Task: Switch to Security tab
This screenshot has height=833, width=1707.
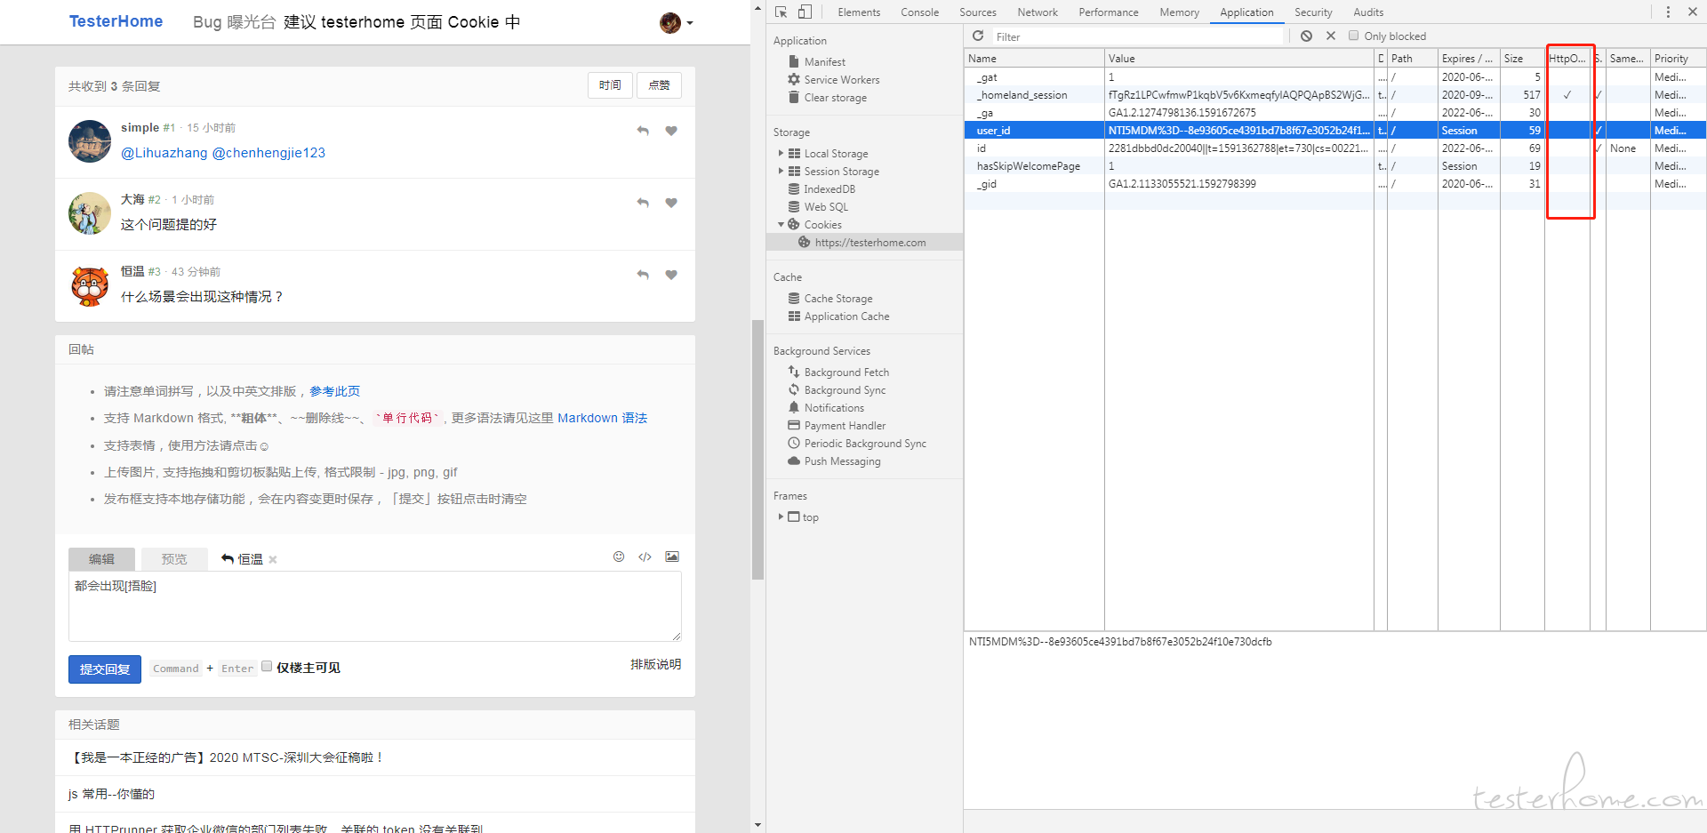Action: pyautogui.click(x=1313, y=12)
